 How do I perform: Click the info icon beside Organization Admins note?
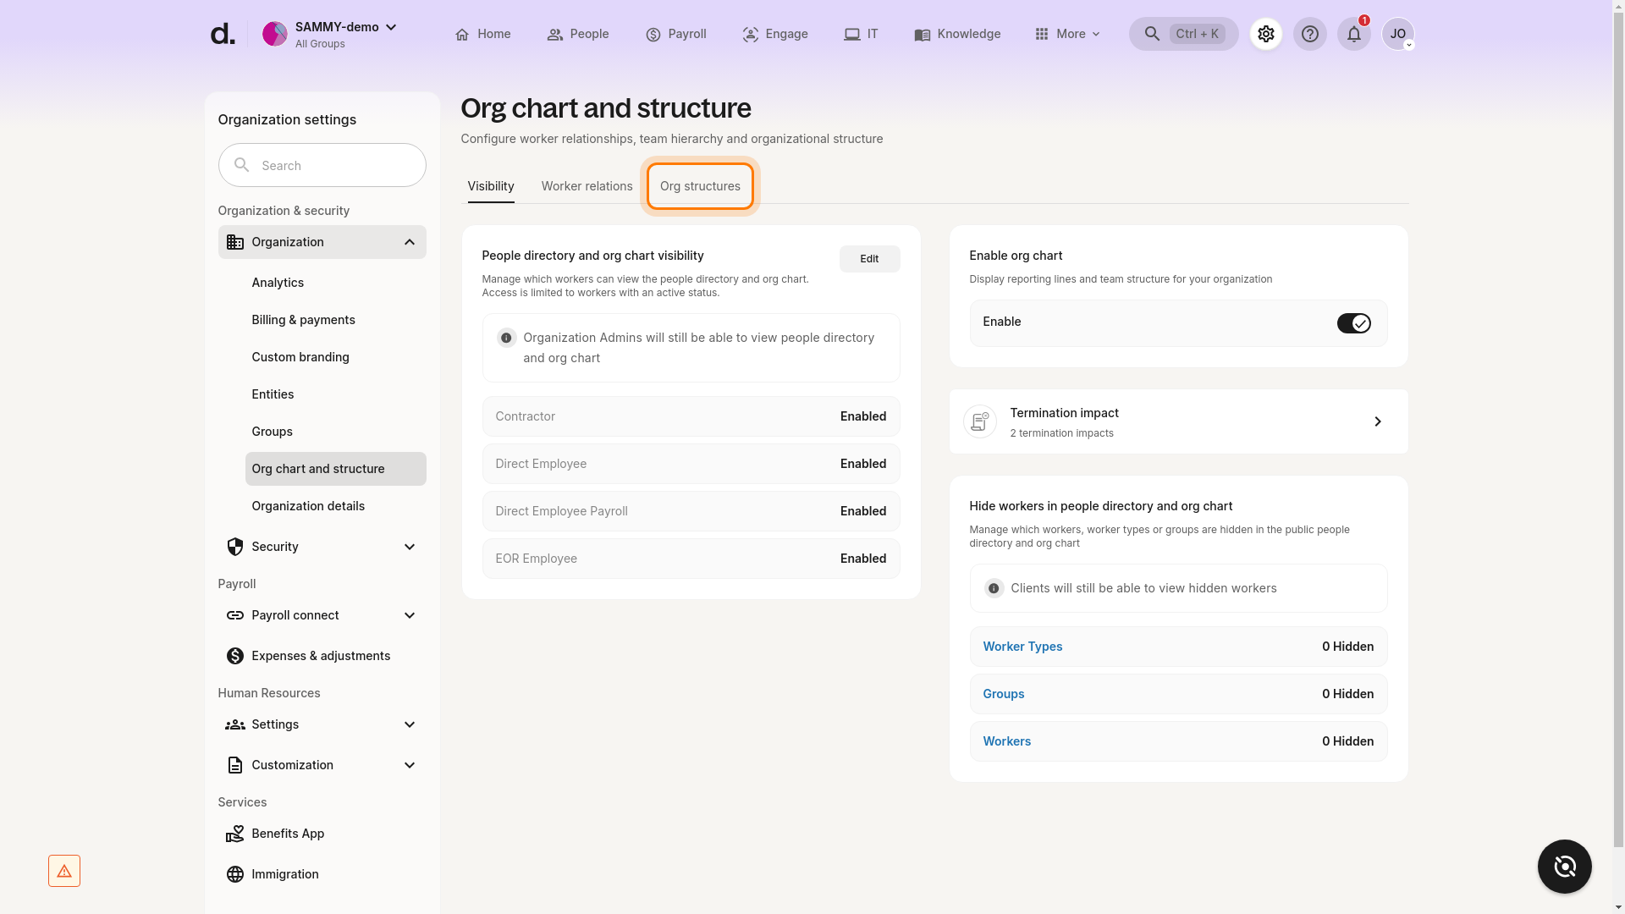(506, 338)
